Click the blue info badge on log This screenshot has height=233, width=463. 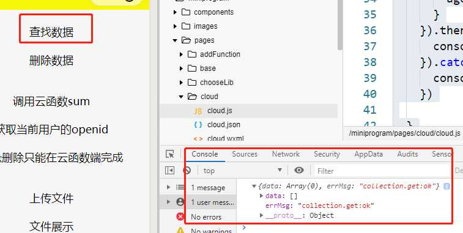tap(446, 187)
